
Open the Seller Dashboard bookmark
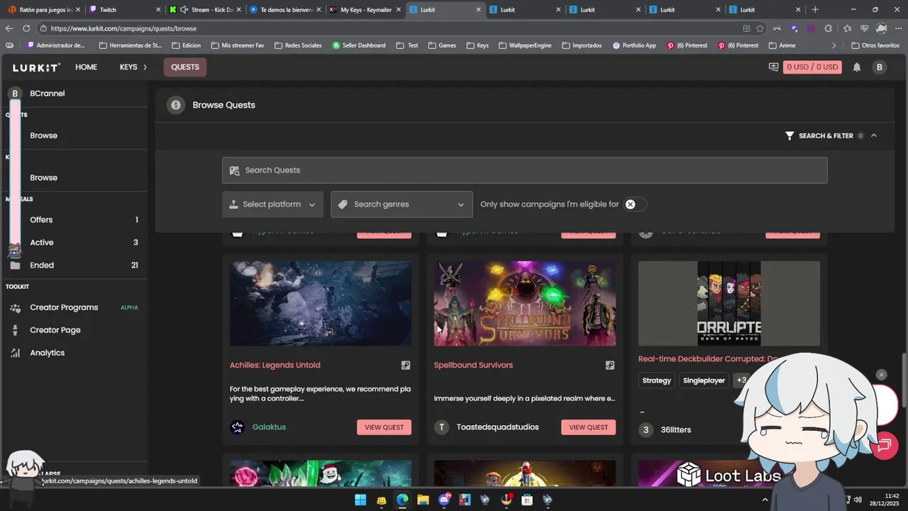359,45
